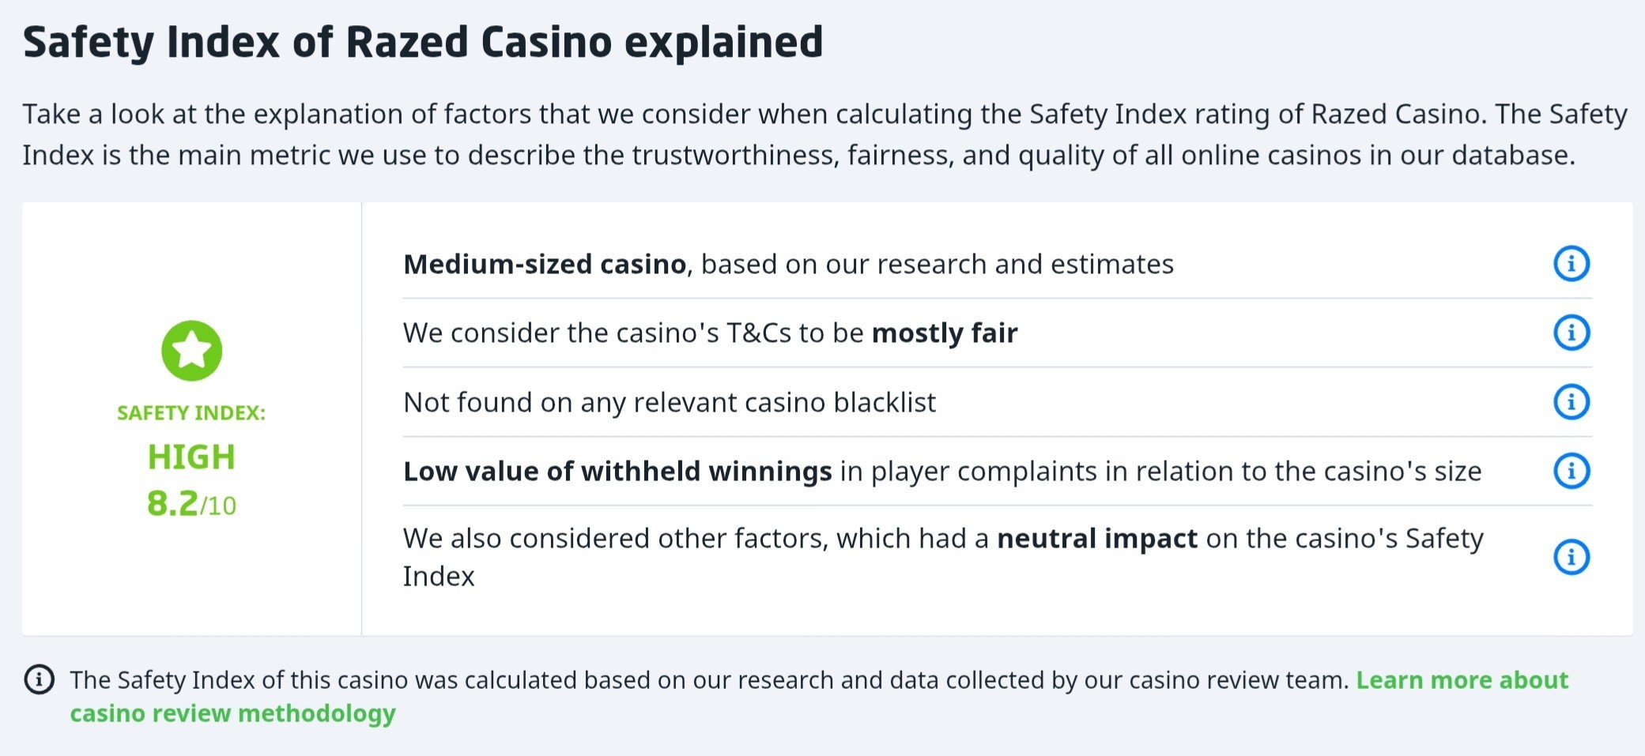Select the 'Medium-sized casino' bold text
This screenshot has width=1645, height=756.
(545, 264)
